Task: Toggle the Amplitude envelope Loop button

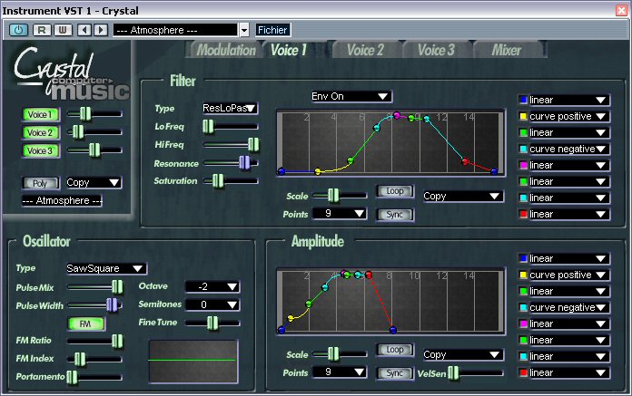Action: click(x=395, y=350)
